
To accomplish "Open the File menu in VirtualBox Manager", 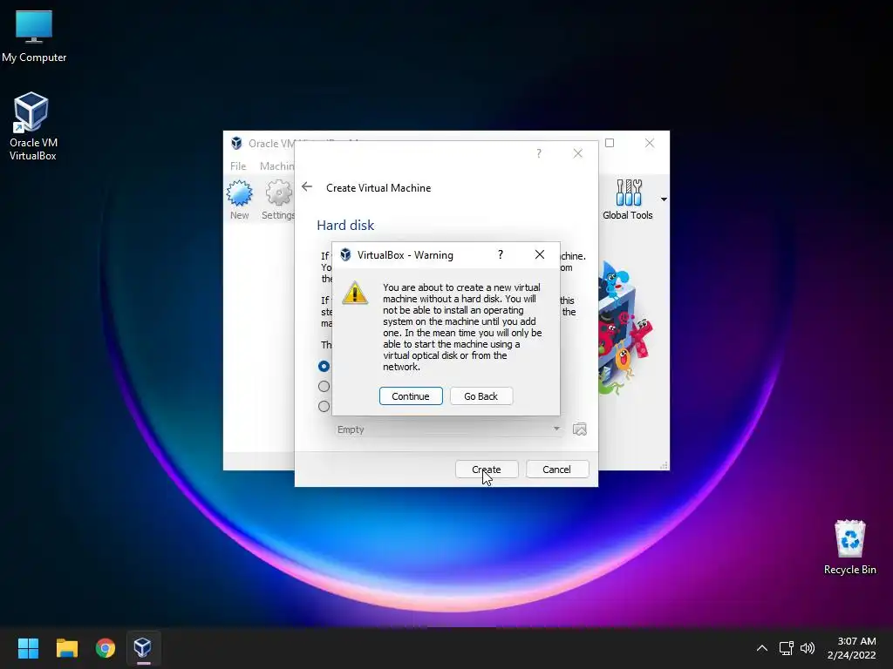I will tap(238, 166).
